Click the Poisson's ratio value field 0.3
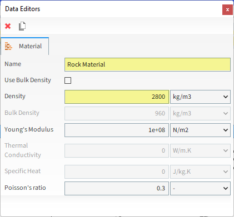 point(117,188)
